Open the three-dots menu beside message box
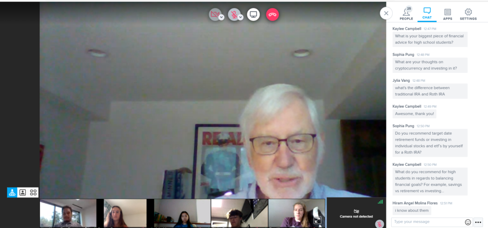 (x=478, y=222)
